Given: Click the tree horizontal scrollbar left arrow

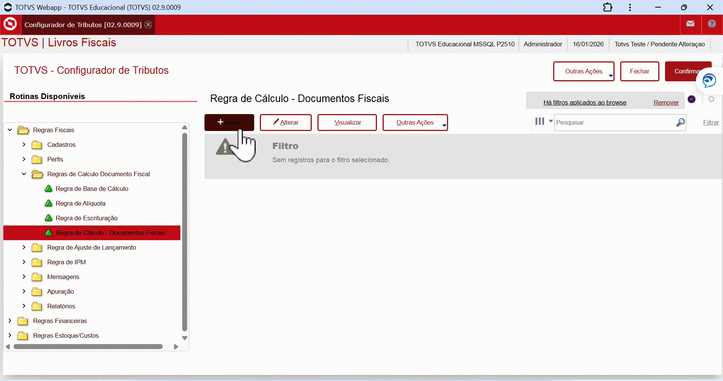Looking at the screenshot, I should coord(8,347).
